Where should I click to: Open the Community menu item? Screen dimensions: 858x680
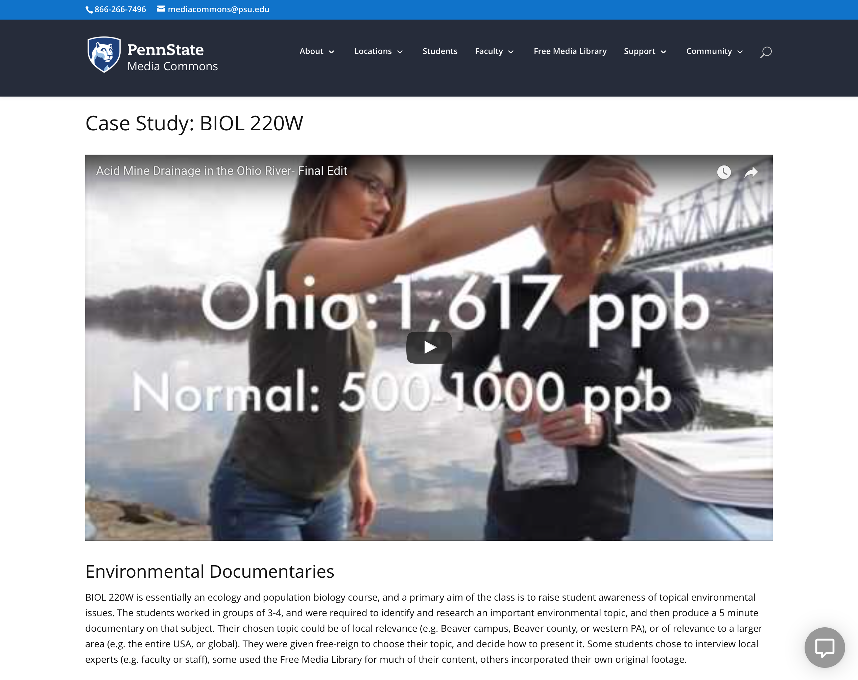click(709, 51)
